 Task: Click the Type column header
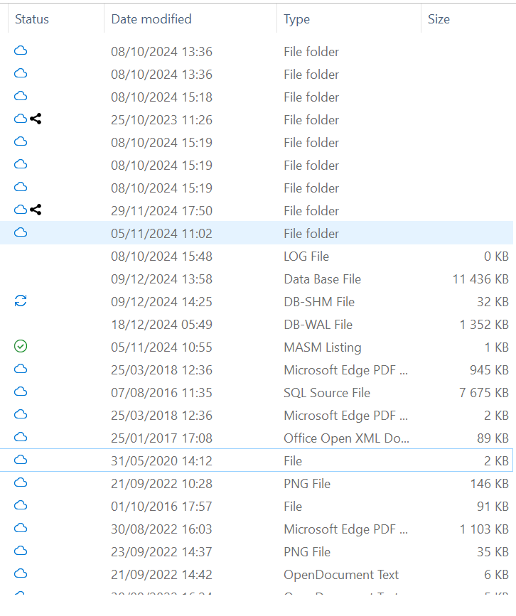pos(296,19)
